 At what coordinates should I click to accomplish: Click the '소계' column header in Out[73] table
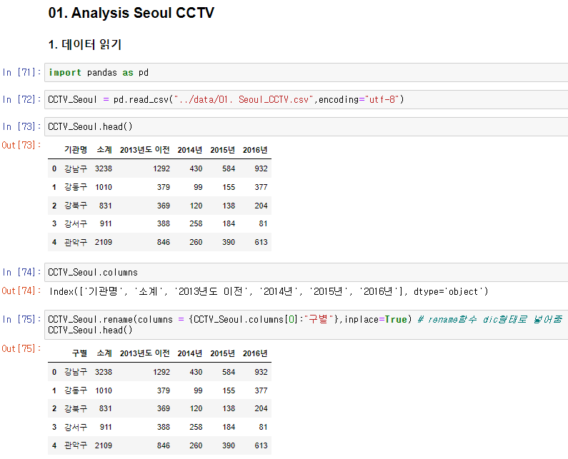[104, 150]
